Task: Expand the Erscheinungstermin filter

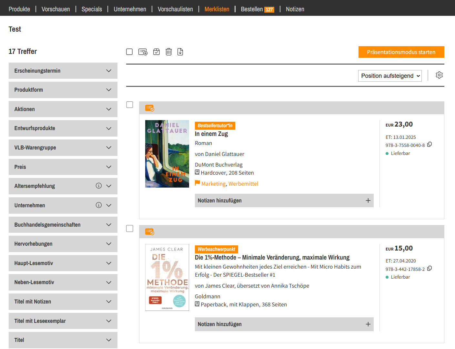Action: point(63,71)
